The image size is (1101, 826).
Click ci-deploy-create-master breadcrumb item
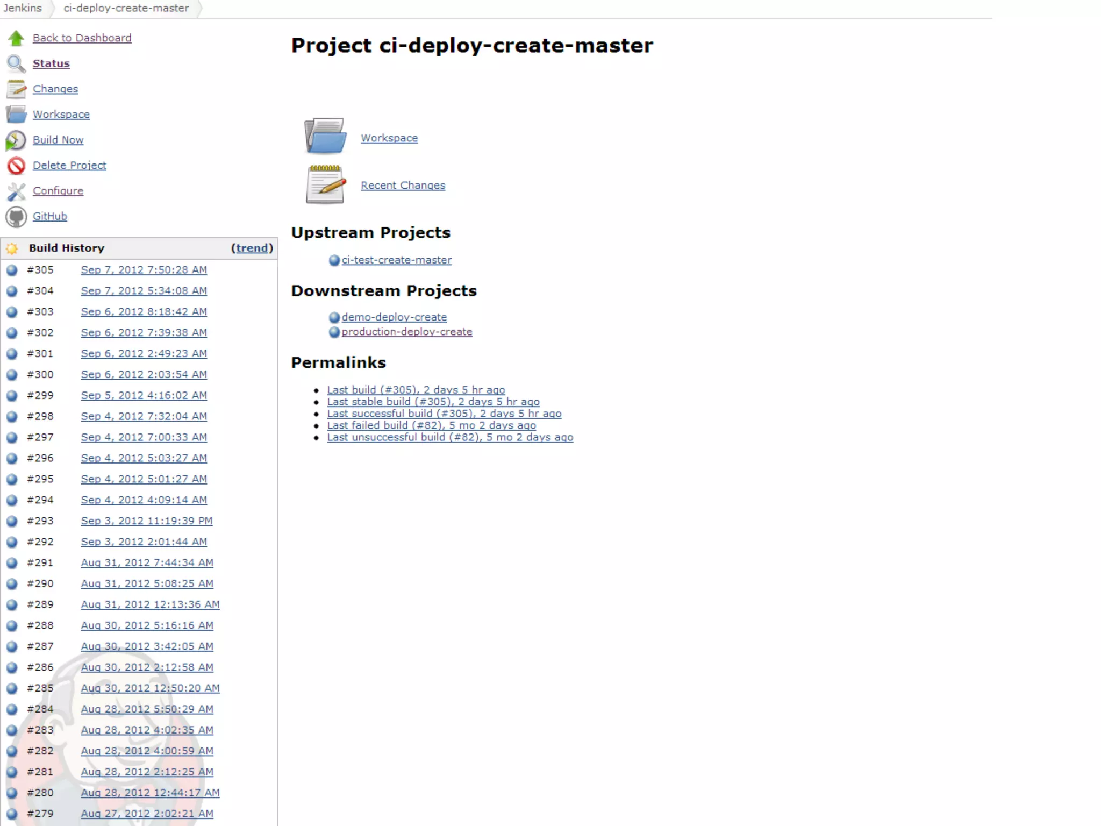126,8
